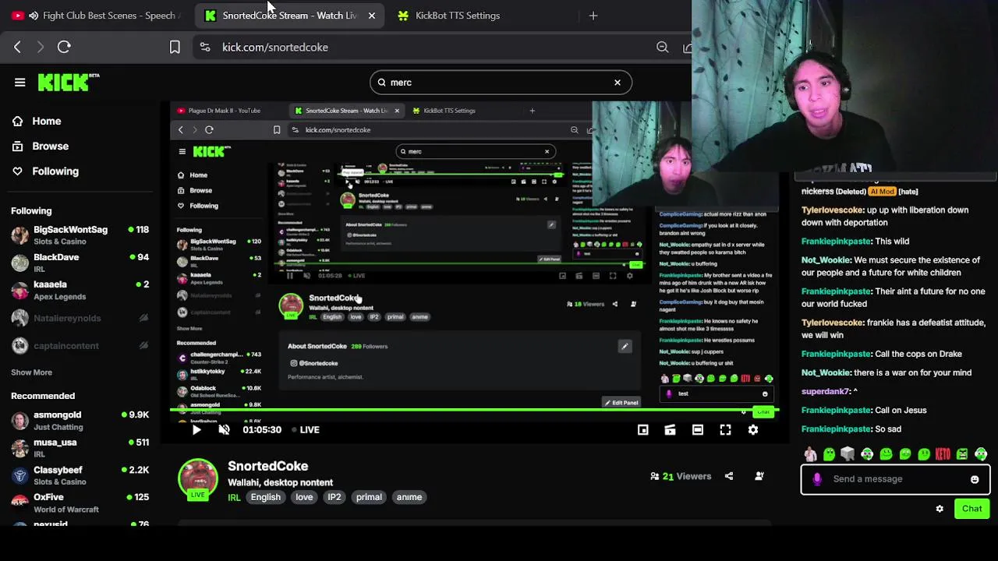Open BlackDave channel in Following list
998x561 pixels.
point(80,263)
